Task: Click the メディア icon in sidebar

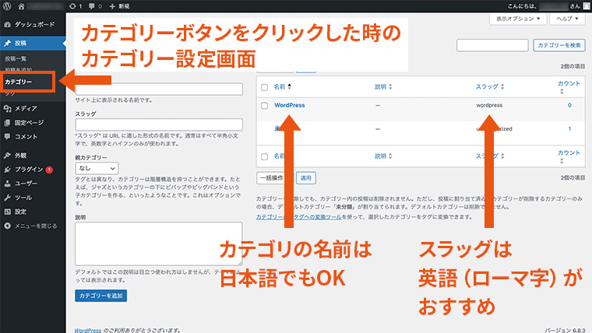Action: pyautogui.click(x=7, y=109)
